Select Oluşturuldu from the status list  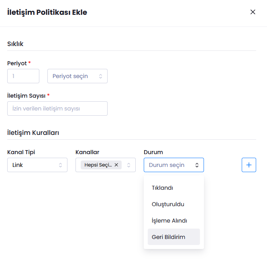pyautogui.click(x=168, y=204)
